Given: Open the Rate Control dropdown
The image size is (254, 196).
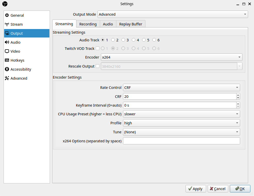Looking at the screenshot, I should 181,87.
